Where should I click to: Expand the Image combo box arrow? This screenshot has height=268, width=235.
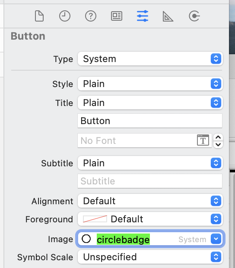[216, 239]
